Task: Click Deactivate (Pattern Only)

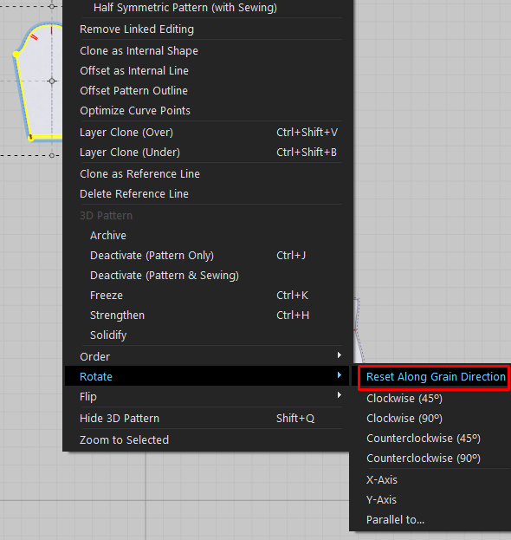Action: pyautogui.click(x=207, y=256)
